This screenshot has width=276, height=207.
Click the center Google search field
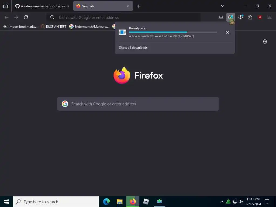point(138,104)
